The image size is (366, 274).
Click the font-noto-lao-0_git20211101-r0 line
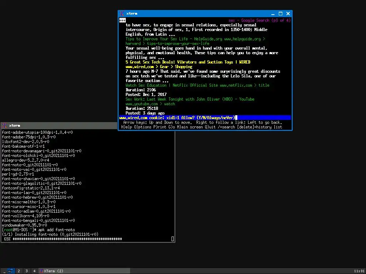pyautogui.click(x=34, y=193)
